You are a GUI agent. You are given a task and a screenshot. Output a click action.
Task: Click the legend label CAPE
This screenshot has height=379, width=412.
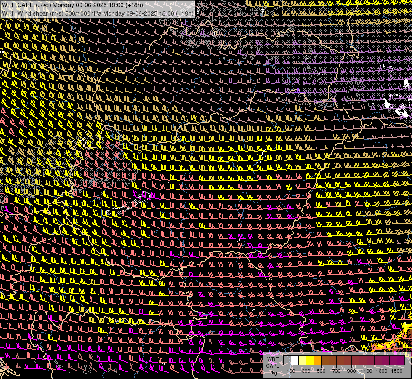pos(273,366)
